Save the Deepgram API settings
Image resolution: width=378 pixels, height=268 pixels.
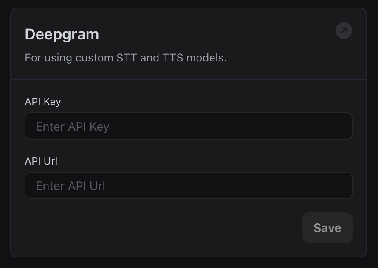[x=327, y=228]
